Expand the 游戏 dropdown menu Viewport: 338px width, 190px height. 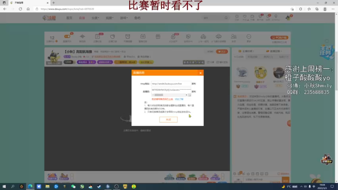pos(124,18)
